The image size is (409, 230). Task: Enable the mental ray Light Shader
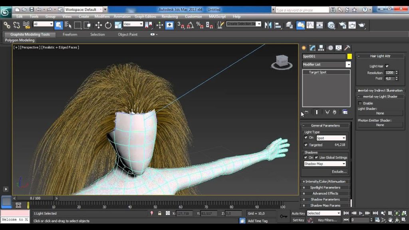(360, 103)
